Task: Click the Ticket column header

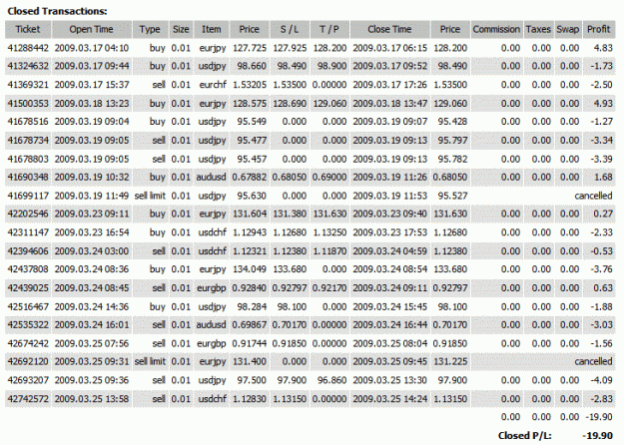Action: (28, 29)
